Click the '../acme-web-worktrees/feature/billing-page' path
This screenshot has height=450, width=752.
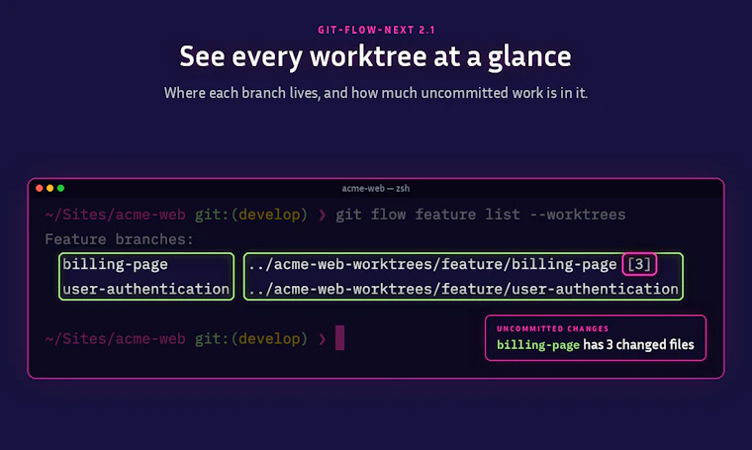(x=432, y=264)
